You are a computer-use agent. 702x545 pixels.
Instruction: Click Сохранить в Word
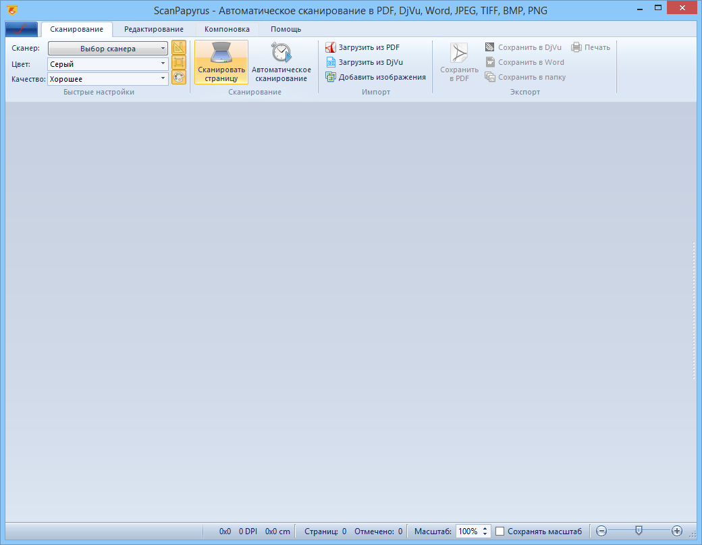[524, 62]
